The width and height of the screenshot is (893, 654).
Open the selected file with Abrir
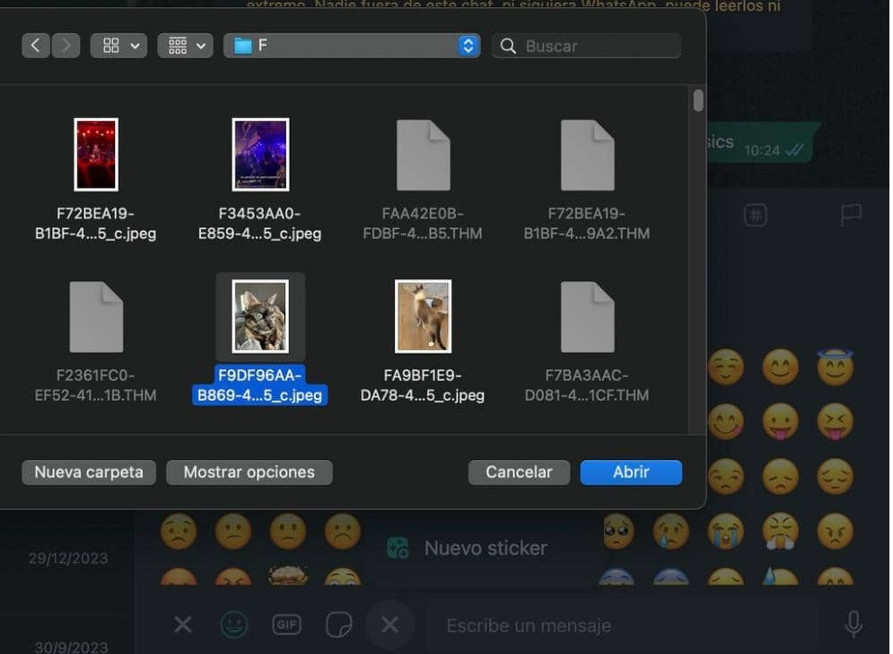point(631,473)
